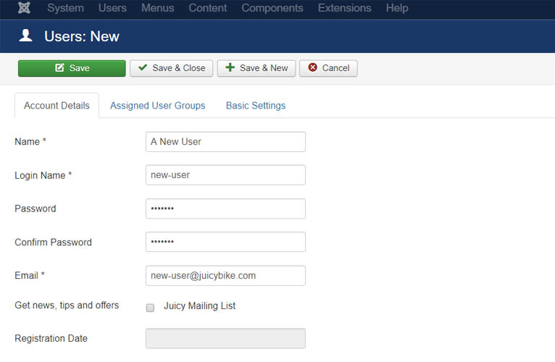Click Save & New button
Image resolution: width=555 pixels, height=362 pixels.
coord(256,68)
